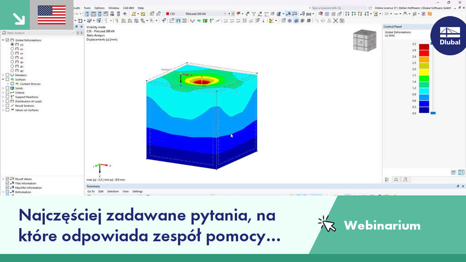The height and width of the screenshot is (262, 466).
Task: Open the Window menu
Action: (x=113, y=8)
